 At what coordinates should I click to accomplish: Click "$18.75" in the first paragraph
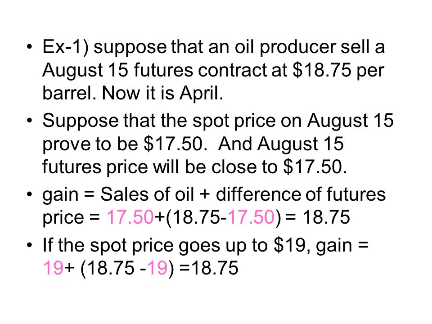pyautogui.click(x=322, y=70)
